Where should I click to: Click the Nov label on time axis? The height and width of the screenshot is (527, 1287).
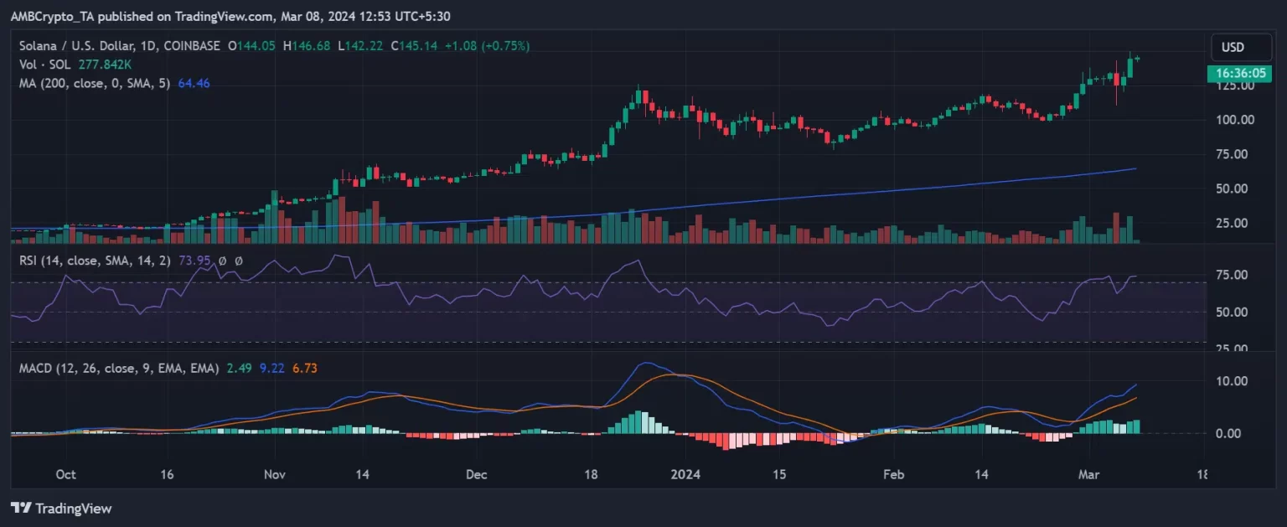pos(275,474)
